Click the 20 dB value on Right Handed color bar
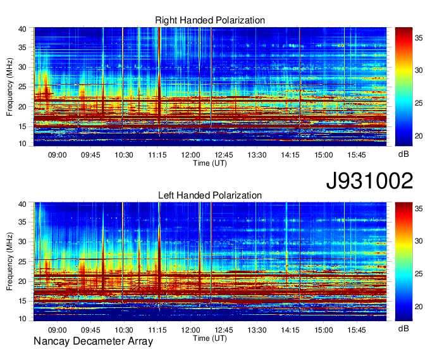This screenshot has width=430, height=349. pos(419,137)
